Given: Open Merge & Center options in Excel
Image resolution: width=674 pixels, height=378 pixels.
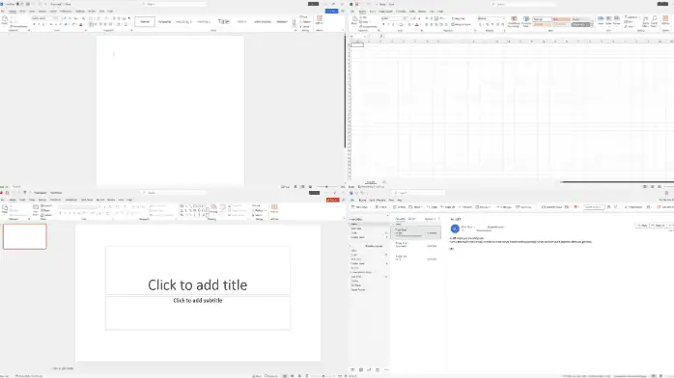Looking at the screenshot, I should (x=471, y=24).
